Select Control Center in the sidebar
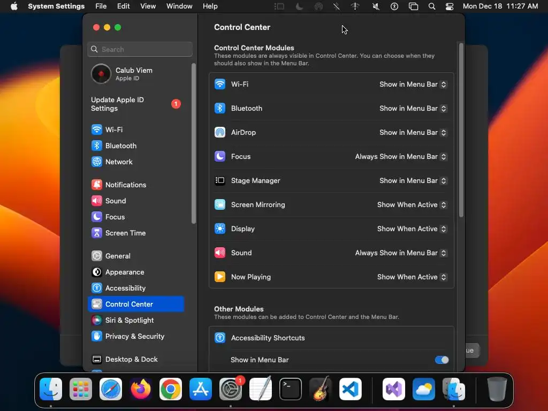The height and width of the screenshot is (411, 548). [x=135, y=304]
